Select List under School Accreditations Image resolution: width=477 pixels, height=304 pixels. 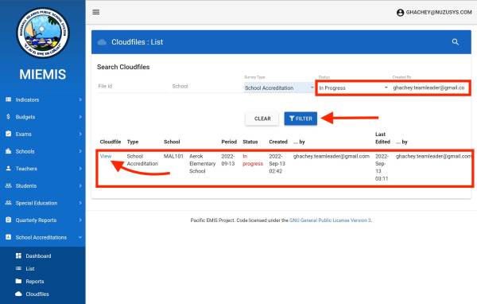pos(30,268)
